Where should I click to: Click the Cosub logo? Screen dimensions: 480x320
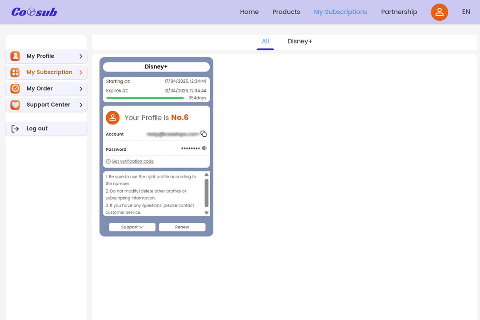(x=34, y=12)
